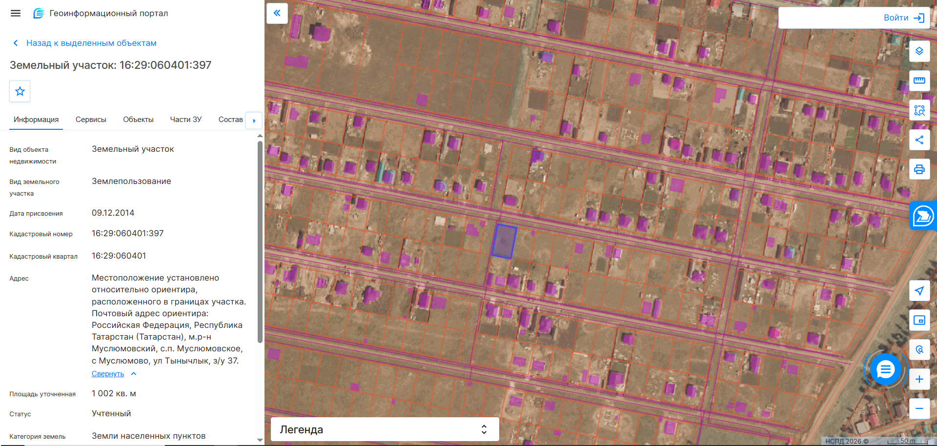Screen dimensions: 937x446
Task: Share the current map view
Action: pyautogui.click(x=919, y=140)
